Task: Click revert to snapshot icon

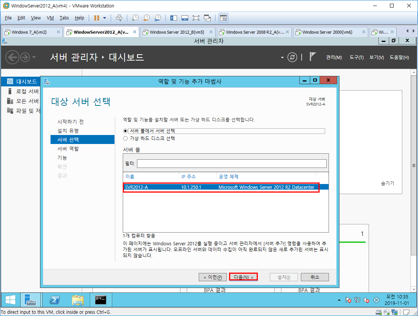Action: point(146,18)
